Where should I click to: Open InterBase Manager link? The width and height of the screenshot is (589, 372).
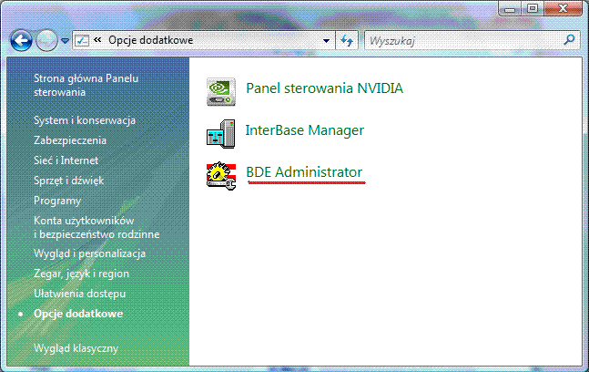pos(305,130)
